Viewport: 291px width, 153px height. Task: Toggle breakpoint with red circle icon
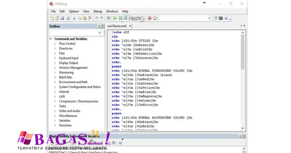click(x=149, y=18)
